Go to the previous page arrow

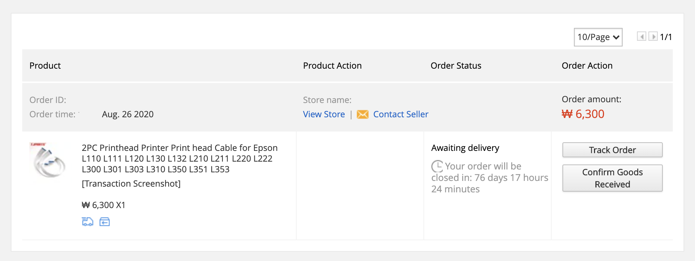641,36
